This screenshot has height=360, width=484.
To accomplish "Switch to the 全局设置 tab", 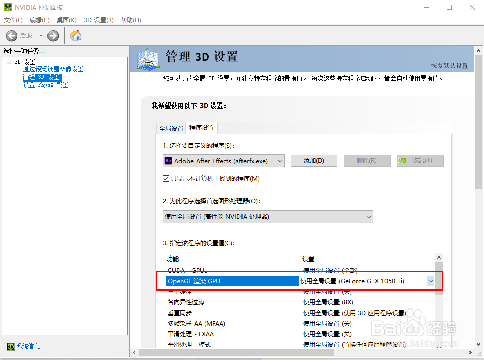I will [x=171, y=128].
